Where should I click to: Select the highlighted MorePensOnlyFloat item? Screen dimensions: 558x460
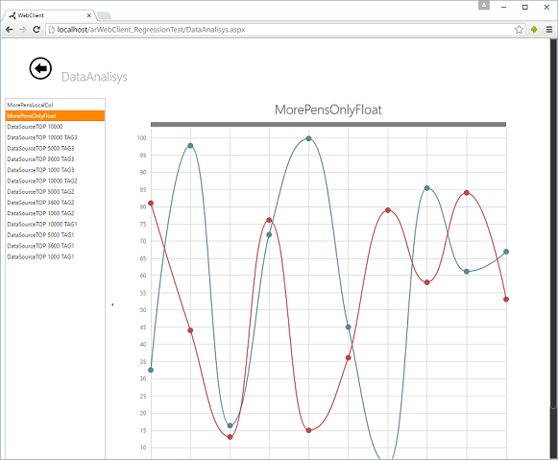point(55,115)
